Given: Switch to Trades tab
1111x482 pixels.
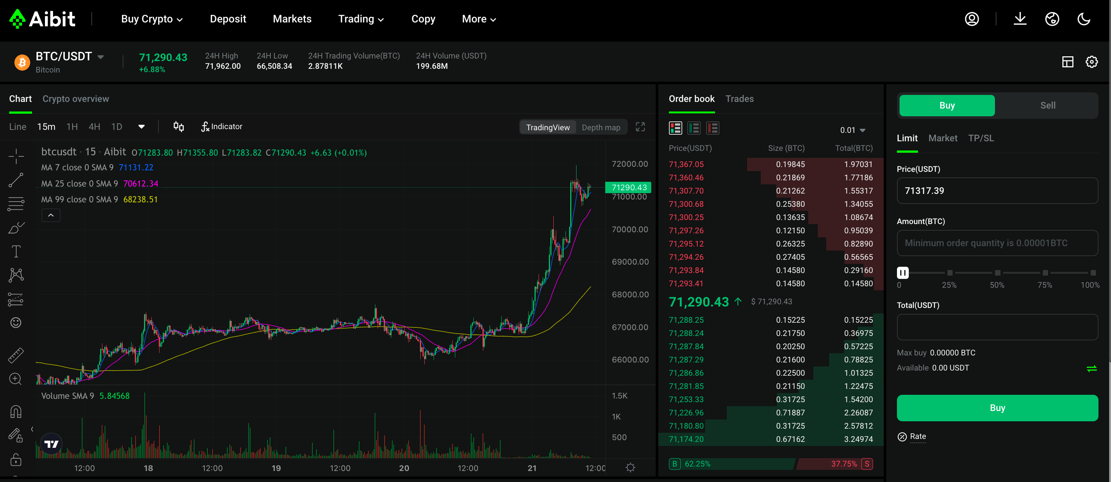Looking at the screenshot, I should click(739, 99).
